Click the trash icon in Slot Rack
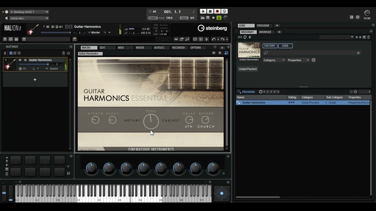The width and height of the screenshot is (376, 211). click(x=63, y=53)
